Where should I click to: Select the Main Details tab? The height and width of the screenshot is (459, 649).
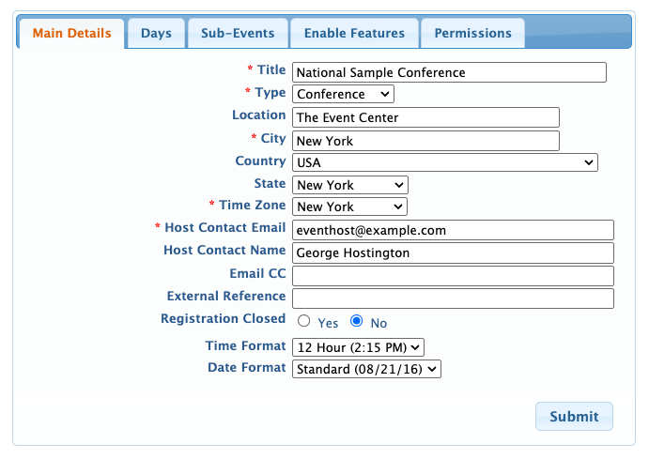(x=71, y=33)
